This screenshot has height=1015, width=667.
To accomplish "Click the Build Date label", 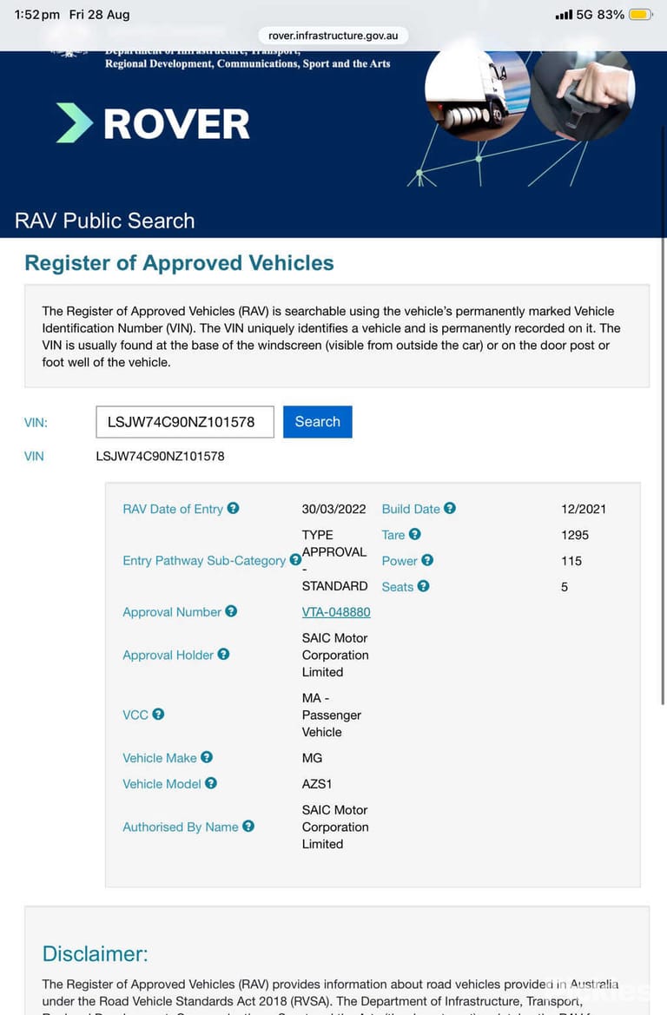I will click(411, 509).
